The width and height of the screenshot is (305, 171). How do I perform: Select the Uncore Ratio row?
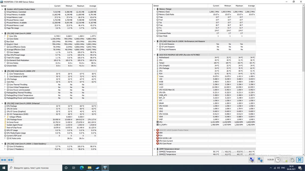(x=50, y=66)
